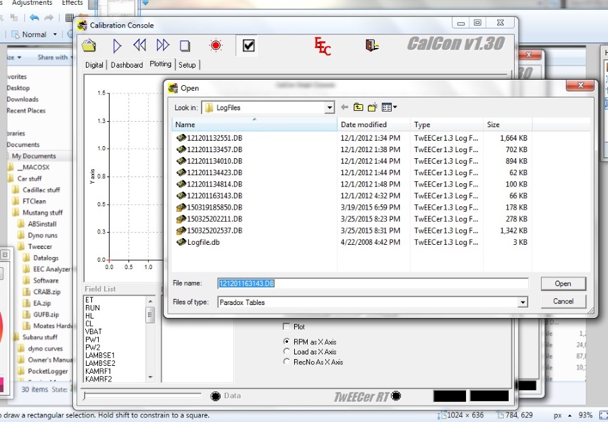Image resolution: width=608 pixels, height=422 pixels.
Task: Click the Datalogs folder icon in Explorer tree
Action: [x=26, y=258]
